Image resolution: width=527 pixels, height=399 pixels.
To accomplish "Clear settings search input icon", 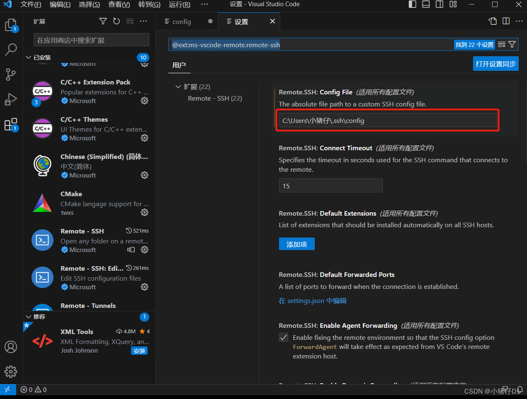I will [x=502, y=45].
